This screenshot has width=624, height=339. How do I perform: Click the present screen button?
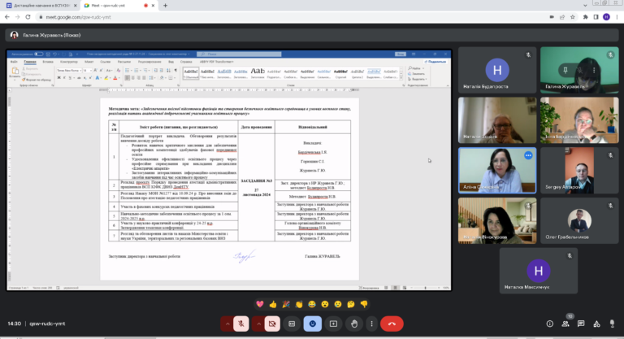(333, 324)
